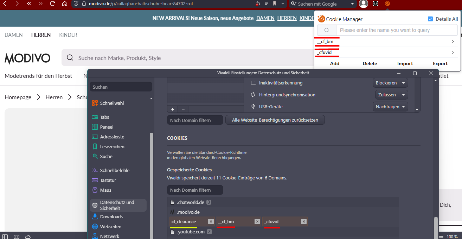
Task: Toggle the Details All checkbox
Action: point(430,19)
